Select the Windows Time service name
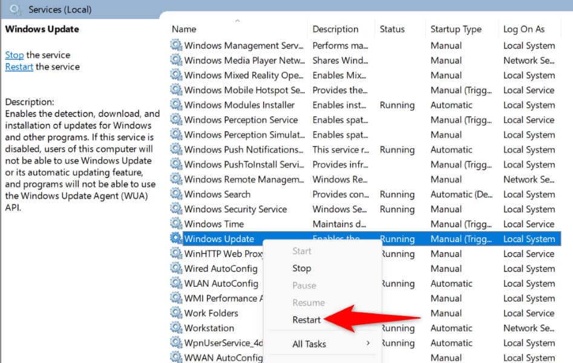This screenshot has height=363, width=573. [x=214, y=224]
